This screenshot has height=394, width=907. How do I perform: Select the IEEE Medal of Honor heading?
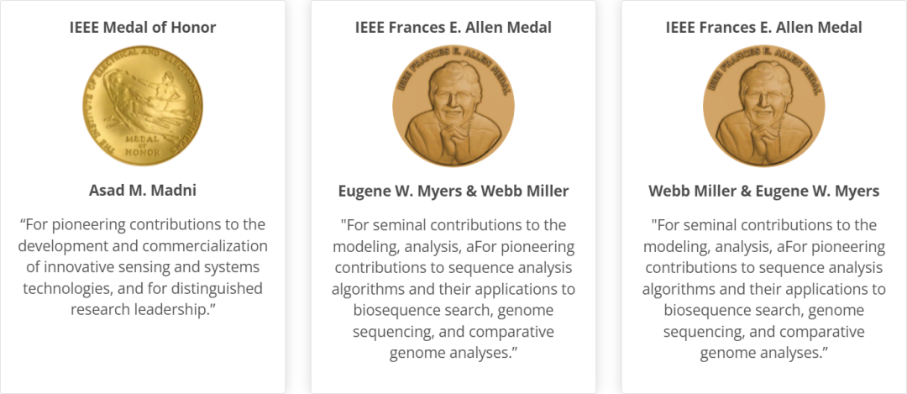tap(143, 27)
